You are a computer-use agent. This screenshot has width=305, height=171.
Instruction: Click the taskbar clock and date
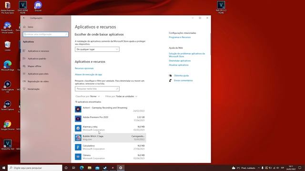click(291, 168)
